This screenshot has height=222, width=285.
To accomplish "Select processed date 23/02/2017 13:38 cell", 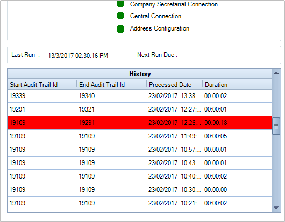I will [x=174, y=96].
